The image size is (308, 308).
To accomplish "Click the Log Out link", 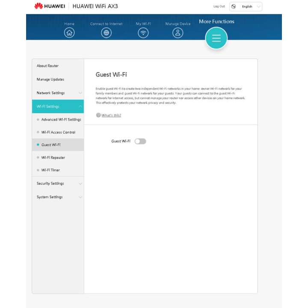I will click(x=219, y=6).
